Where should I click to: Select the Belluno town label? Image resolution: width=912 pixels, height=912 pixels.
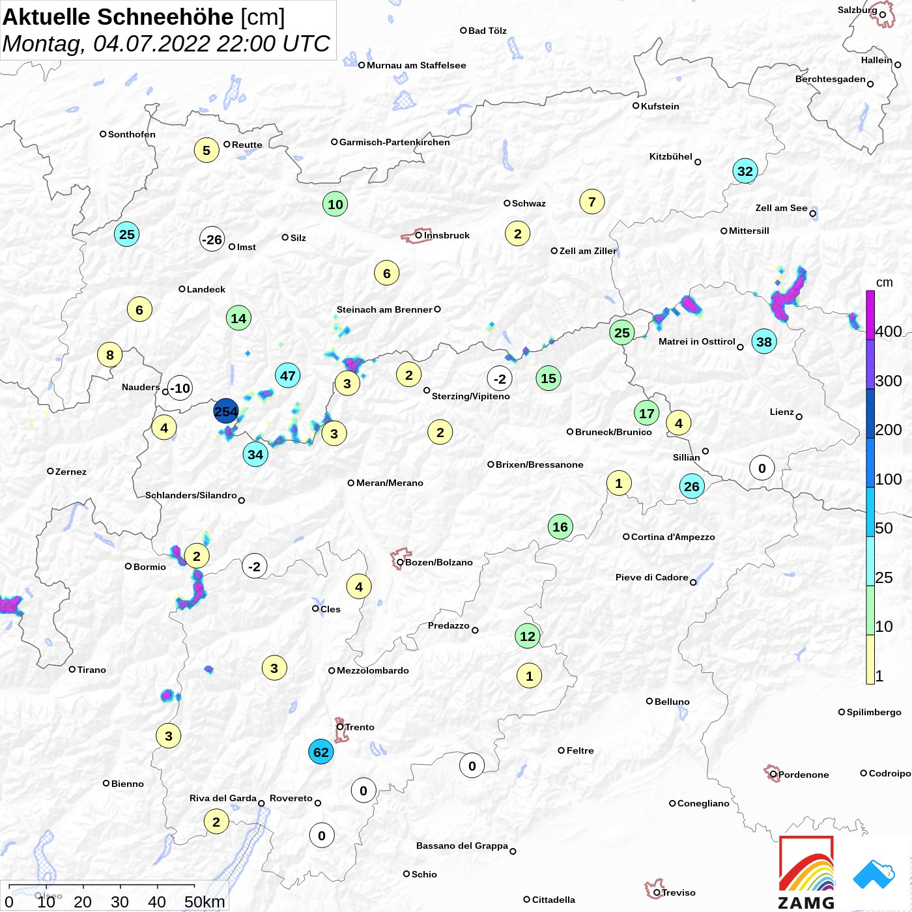pos(672,702)
